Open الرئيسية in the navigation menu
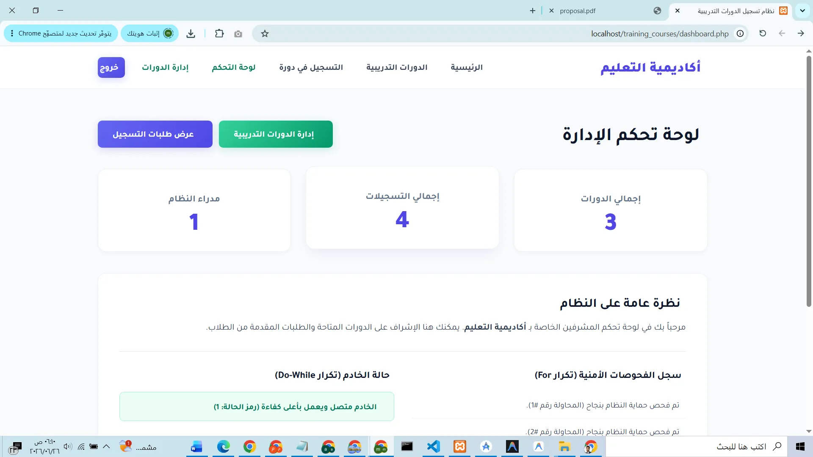This screenshot has width=813, height=457. (x=467, y=67)
